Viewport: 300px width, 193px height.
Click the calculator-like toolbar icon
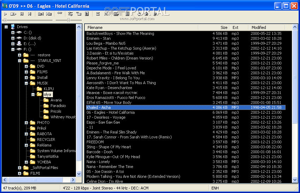point(127,14)
